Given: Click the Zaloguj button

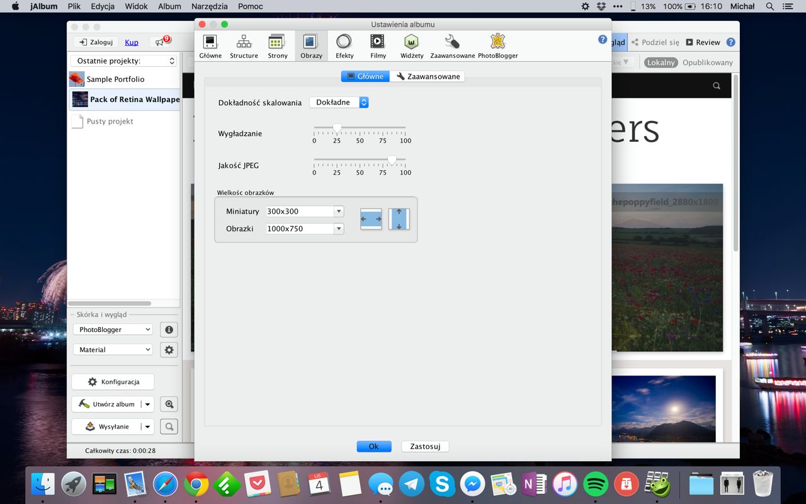Looking at the screenshot, I should [x=96, y=42].
